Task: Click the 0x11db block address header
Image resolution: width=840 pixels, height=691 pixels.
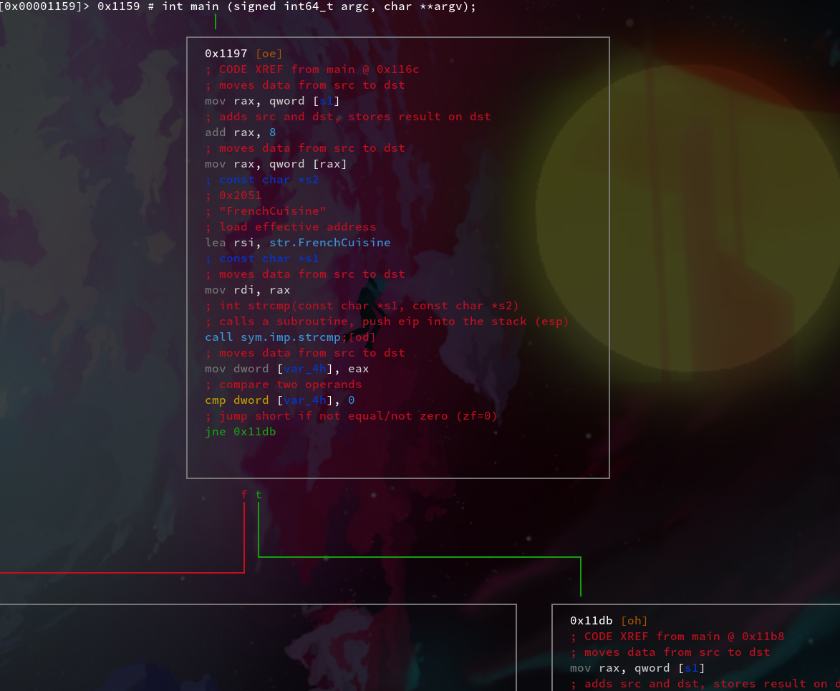Action: (592, 621)
